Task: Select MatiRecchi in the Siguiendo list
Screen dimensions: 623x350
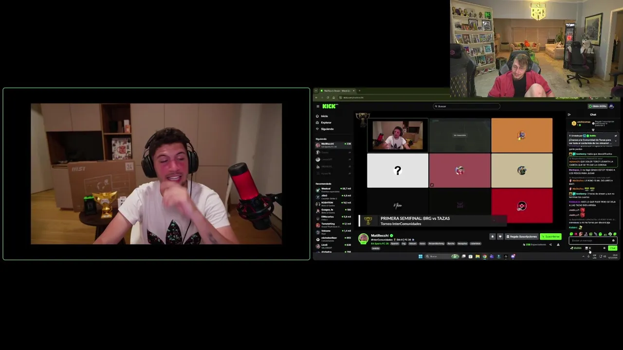Action: tap(333, 144)
